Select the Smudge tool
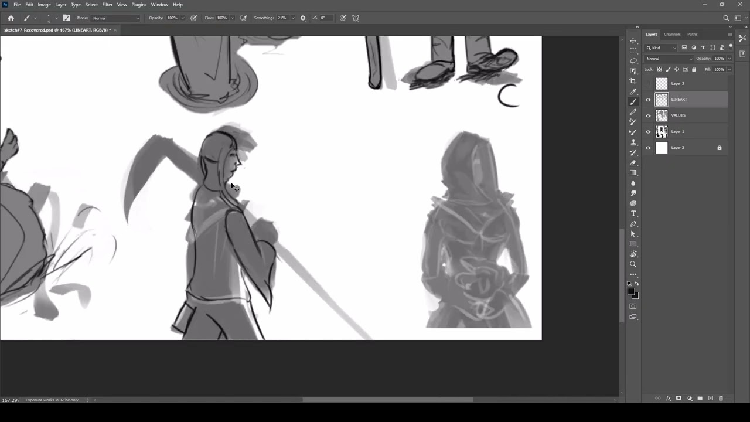This screenshot has height=422, width=750. [633, 193]
